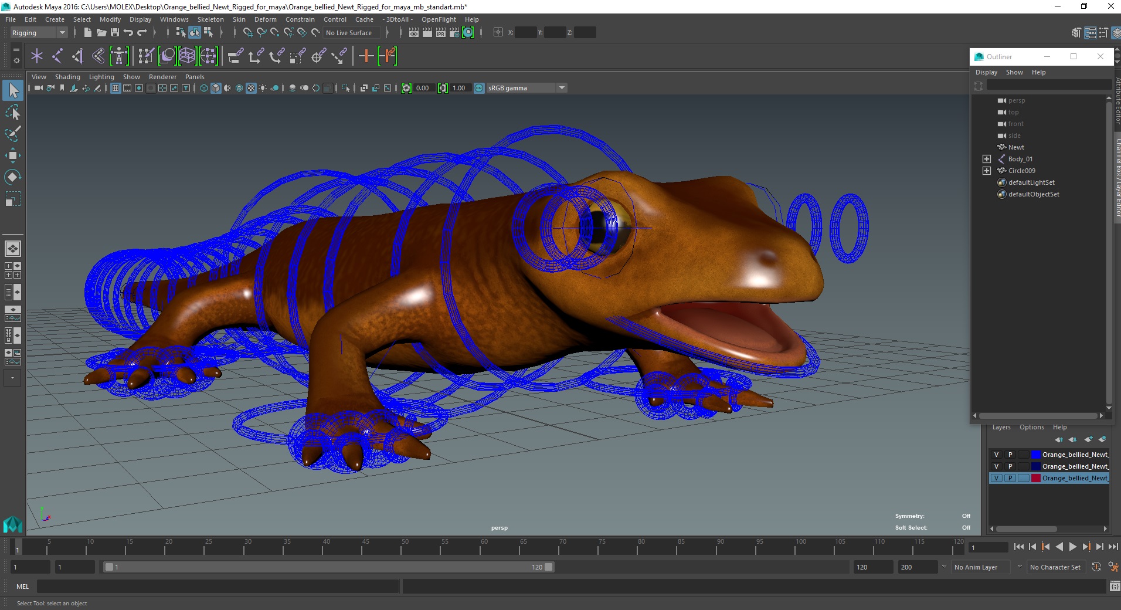Step to the next key
The height and width of the screenshot is (610, 1121).
coord(1086,547)
